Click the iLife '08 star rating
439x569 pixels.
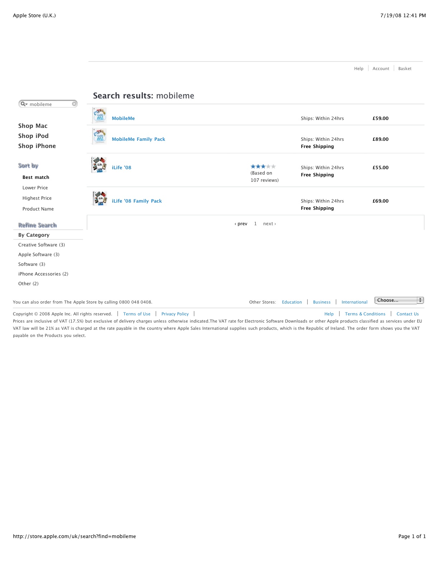tap(263, 166)
